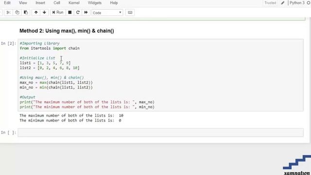The height and width of the screenshot is (175, 311).
Task: Expand the Code cell type dropdown
Action: (107, 13)
